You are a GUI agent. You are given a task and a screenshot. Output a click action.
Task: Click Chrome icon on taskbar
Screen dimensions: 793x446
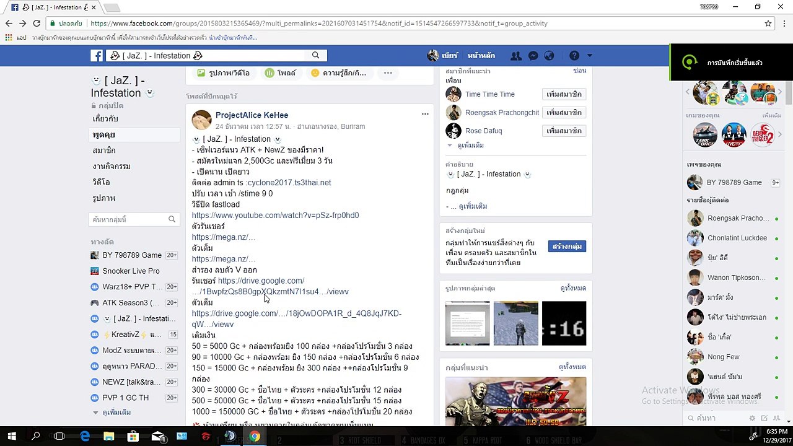(255, 436)
